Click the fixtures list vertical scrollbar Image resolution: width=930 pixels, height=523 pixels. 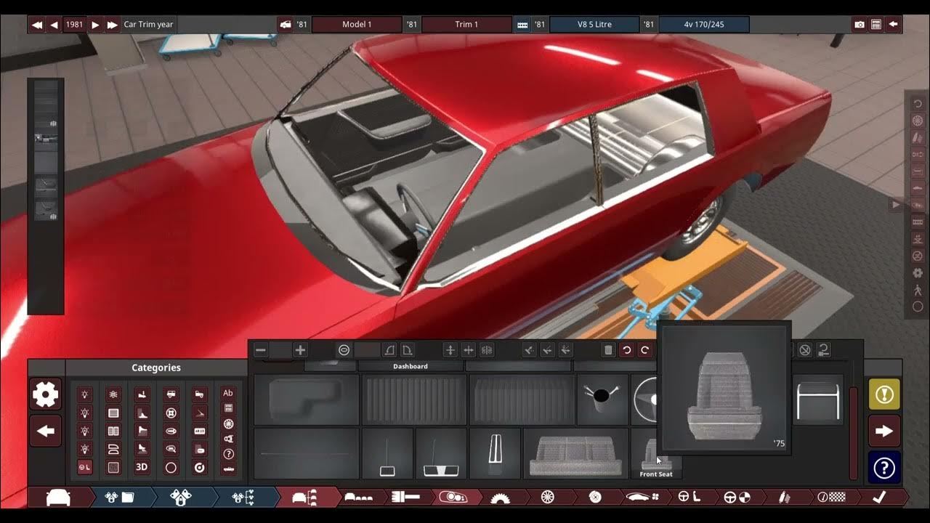pyautogui.click(x=854, y=434)
